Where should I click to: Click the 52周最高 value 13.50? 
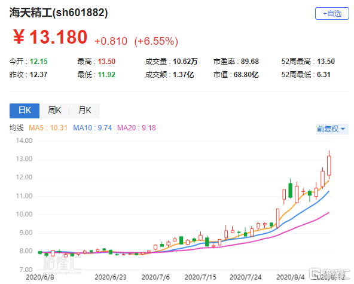pyautogui.click(x=326, y=62)
